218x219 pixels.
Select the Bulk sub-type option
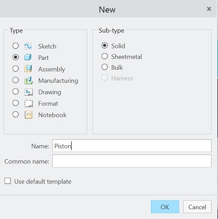(x=105, y=67)
